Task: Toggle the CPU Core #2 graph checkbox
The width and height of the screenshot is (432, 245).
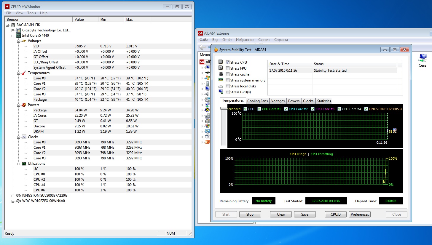Action: pyautogui.click(x=286, y=109)
